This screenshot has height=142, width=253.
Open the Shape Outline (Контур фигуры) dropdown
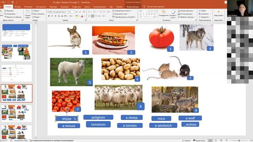186,14
